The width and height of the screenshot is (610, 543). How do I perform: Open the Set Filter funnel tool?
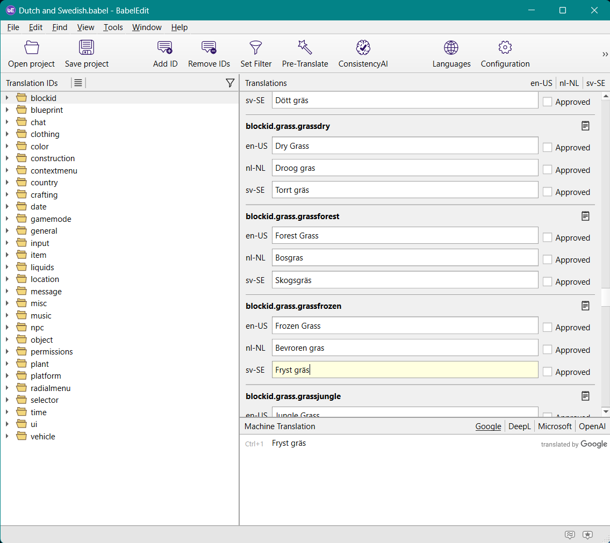point(256,48)
